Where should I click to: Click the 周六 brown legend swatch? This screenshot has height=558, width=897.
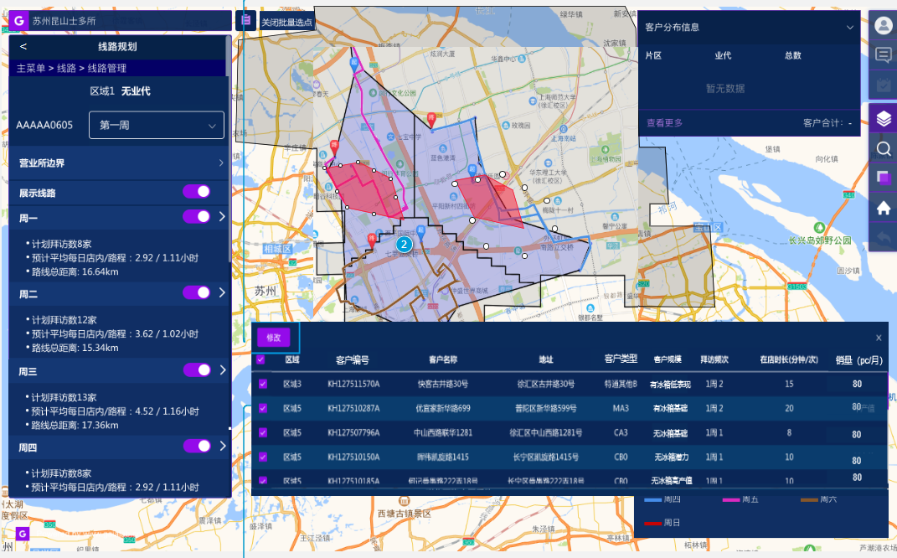click(x=809, y=499)
